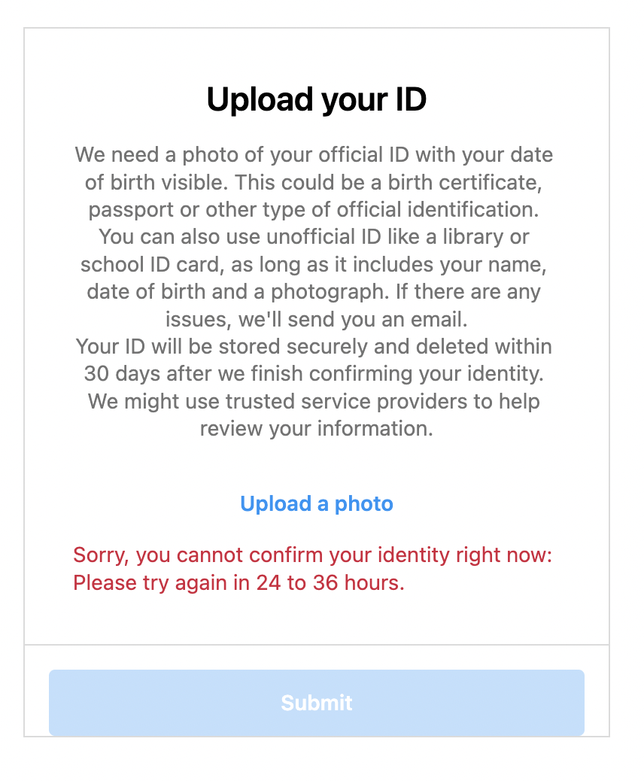Select the Upload your ID heading

tap(316, 99)
